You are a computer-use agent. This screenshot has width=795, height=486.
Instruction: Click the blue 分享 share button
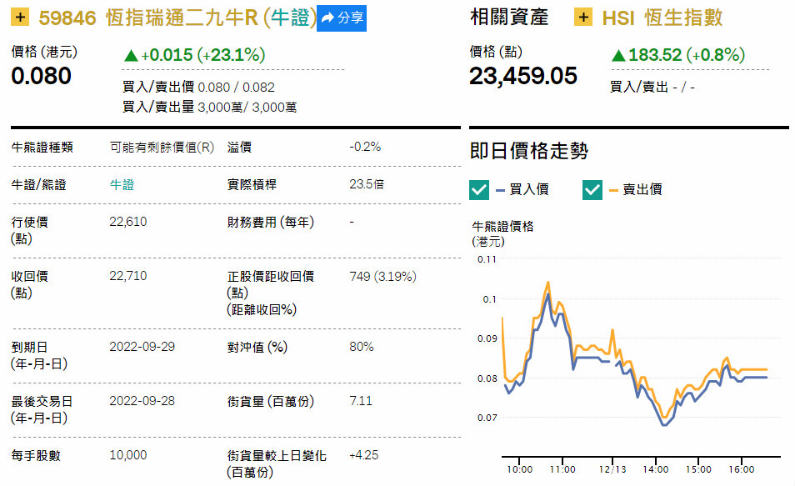341,18
